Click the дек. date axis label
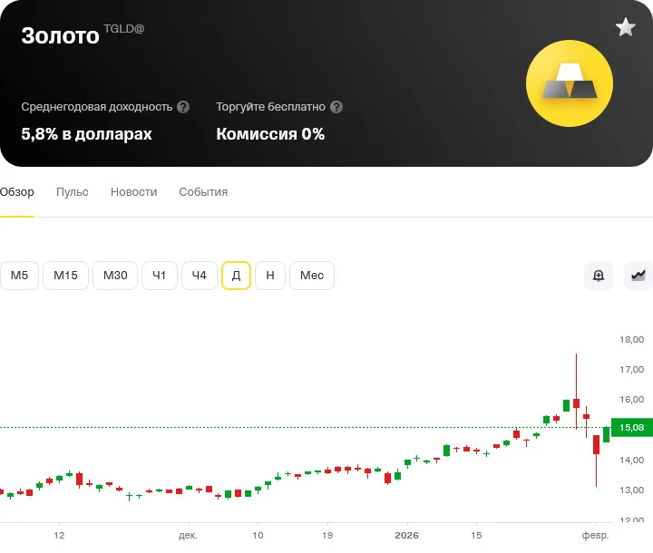The image size is (653, 553). coord(189,535)
